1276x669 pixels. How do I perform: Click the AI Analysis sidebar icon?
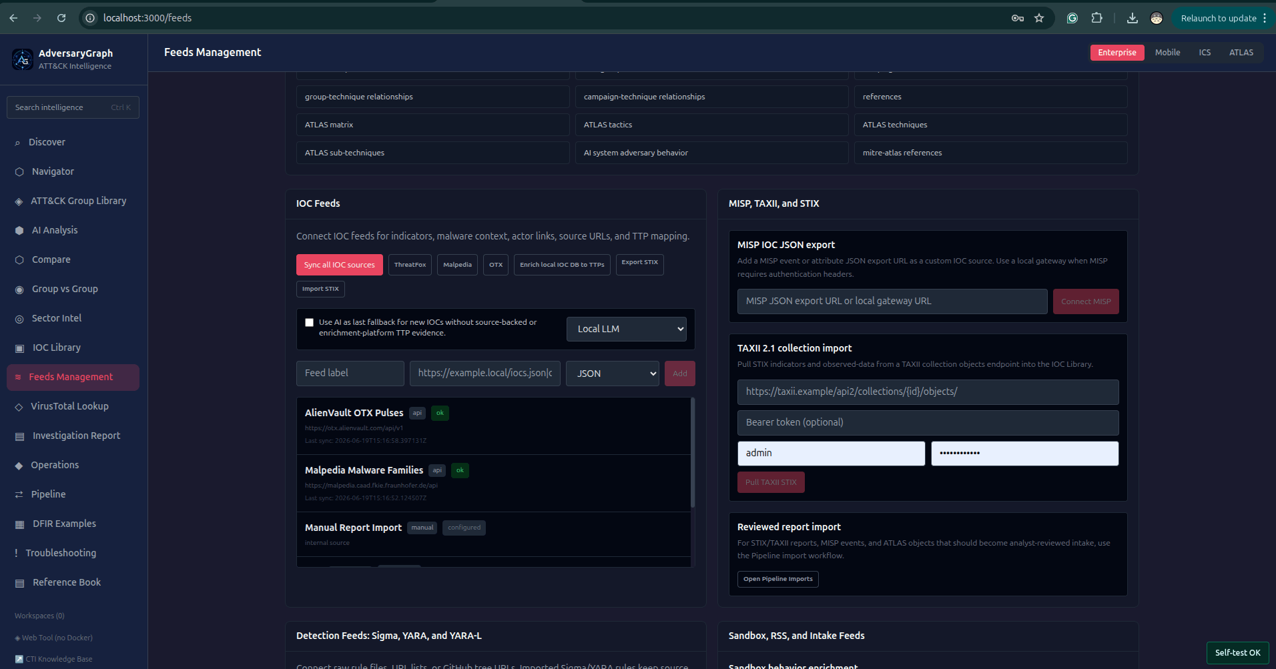tap(19, 231)
